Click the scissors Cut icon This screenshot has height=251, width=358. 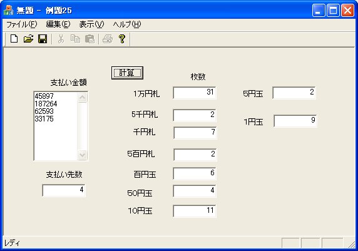point(61,39)
